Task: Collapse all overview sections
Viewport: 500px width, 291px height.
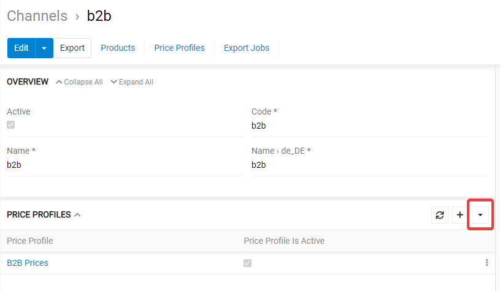Action: pos(79,82)
